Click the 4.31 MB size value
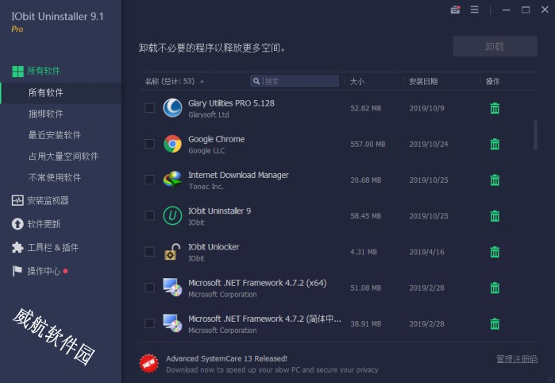Viewport: 555px width, 383px height. (x=364, y=252)
